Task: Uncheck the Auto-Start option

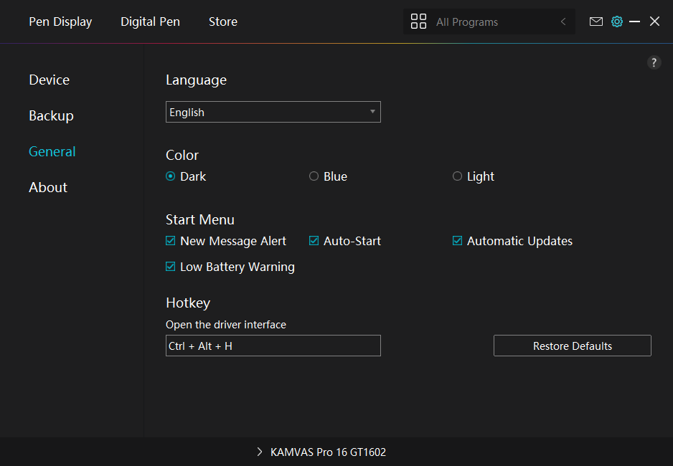Action: [x=314, y=241]
